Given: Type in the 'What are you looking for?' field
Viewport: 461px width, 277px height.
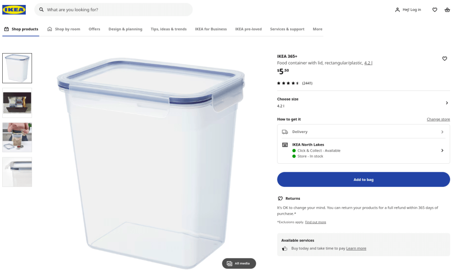Looking at the screenshot, I should tap(117, 9).
